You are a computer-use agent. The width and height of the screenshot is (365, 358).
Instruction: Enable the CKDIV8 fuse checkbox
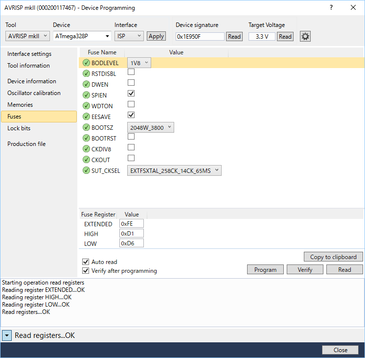click(131, 147)
